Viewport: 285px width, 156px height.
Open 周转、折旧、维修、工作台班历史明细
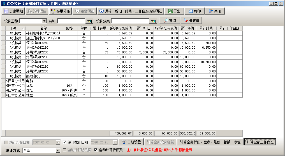click(131, 11)
